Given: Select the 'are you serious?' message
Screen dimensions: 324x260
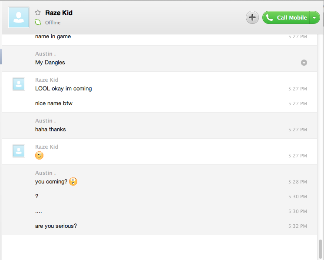Looking at the screenshot, I should pyautogui.click(x=56, y=226).
